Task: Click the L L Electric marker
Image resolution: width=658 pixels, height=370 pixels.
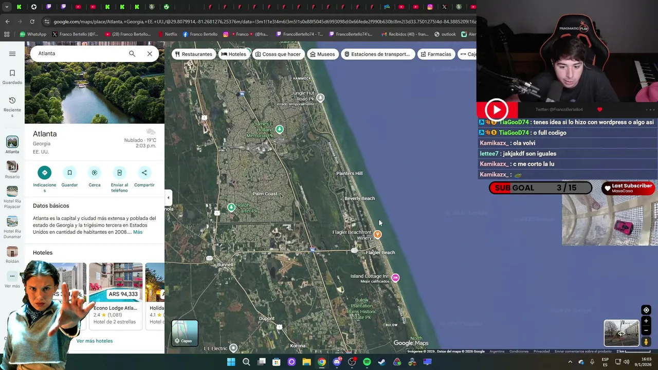Action: pyautogui.click(x=233, y=348)
